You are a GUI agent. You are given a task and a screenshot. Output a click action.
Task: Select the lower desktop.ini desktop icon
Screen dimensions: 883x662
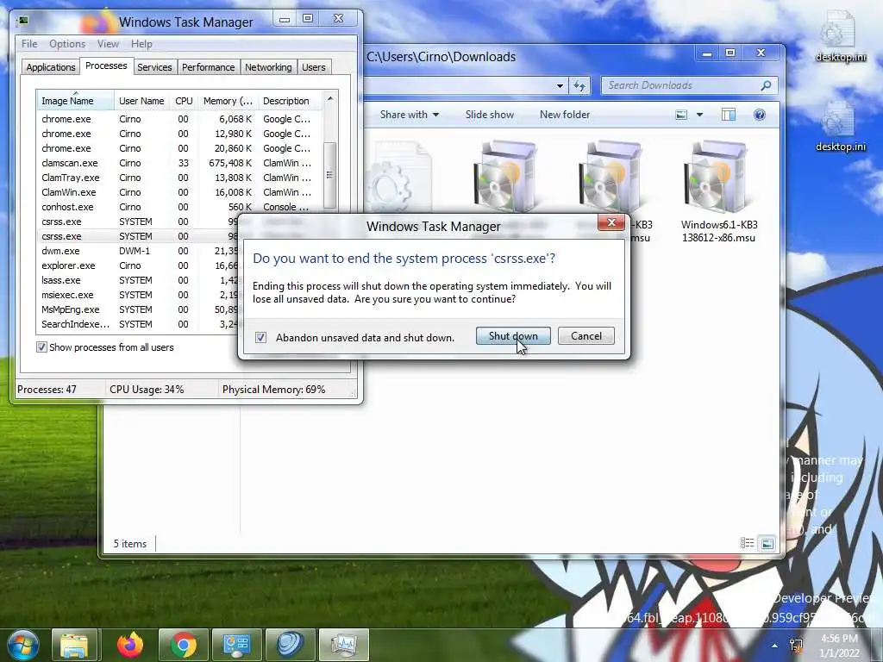tap(840, 126)
